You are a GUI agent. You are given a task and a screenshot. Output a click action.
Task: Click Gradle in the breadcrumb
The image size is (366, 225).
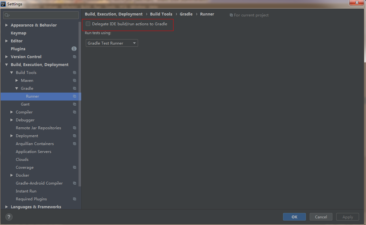point(186,14)
